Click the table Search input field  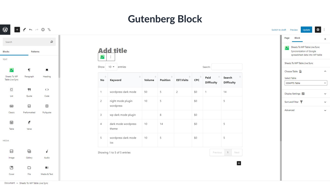(227, 67)
